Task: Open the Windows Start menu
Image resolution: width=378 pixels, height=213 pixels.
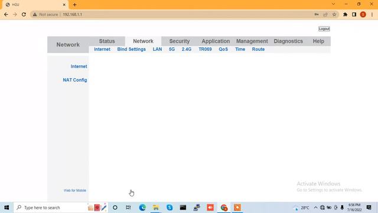Action: pos(6,208)
